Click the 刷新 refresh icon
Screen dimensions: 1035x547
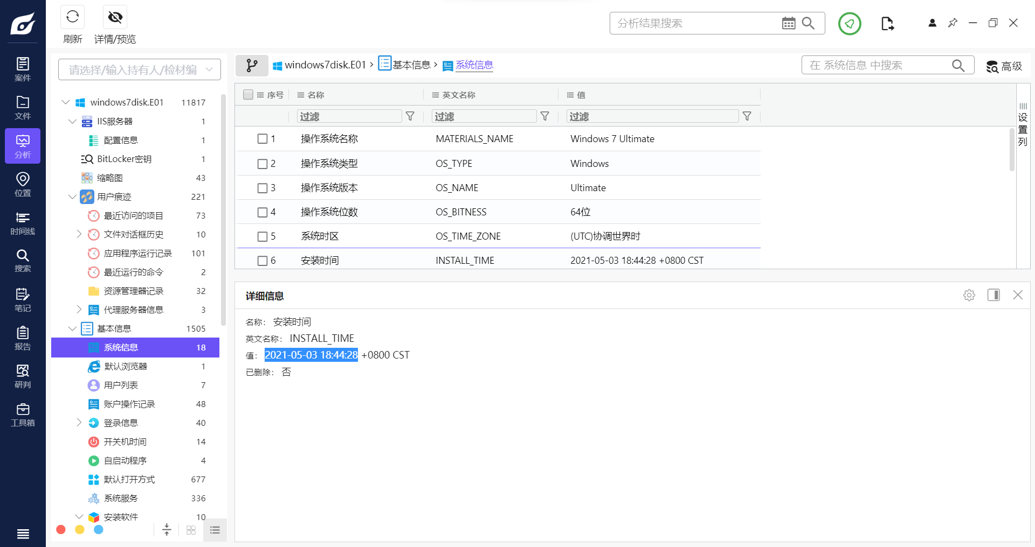coord(73,17)
